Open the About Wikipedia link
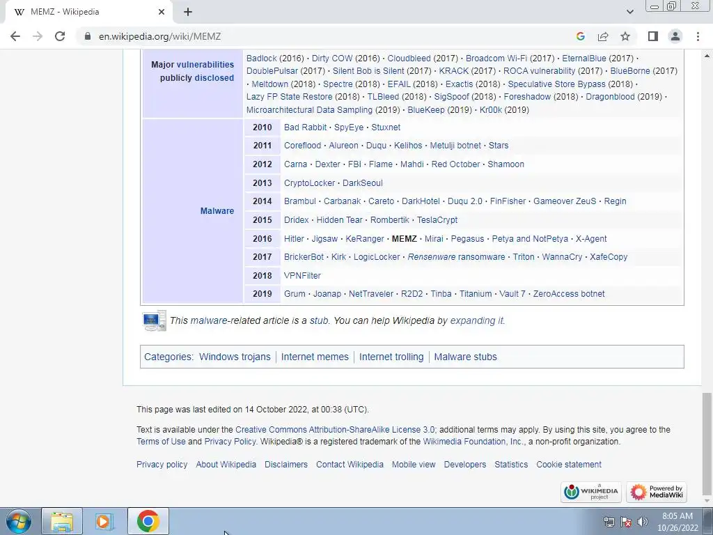This screenshot has height=535, width=713. pos(226,465)
